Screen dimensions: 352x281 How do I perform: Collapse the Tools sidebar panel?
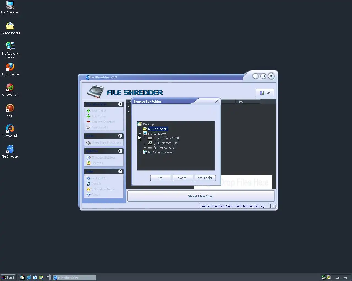tap(120, 136)
